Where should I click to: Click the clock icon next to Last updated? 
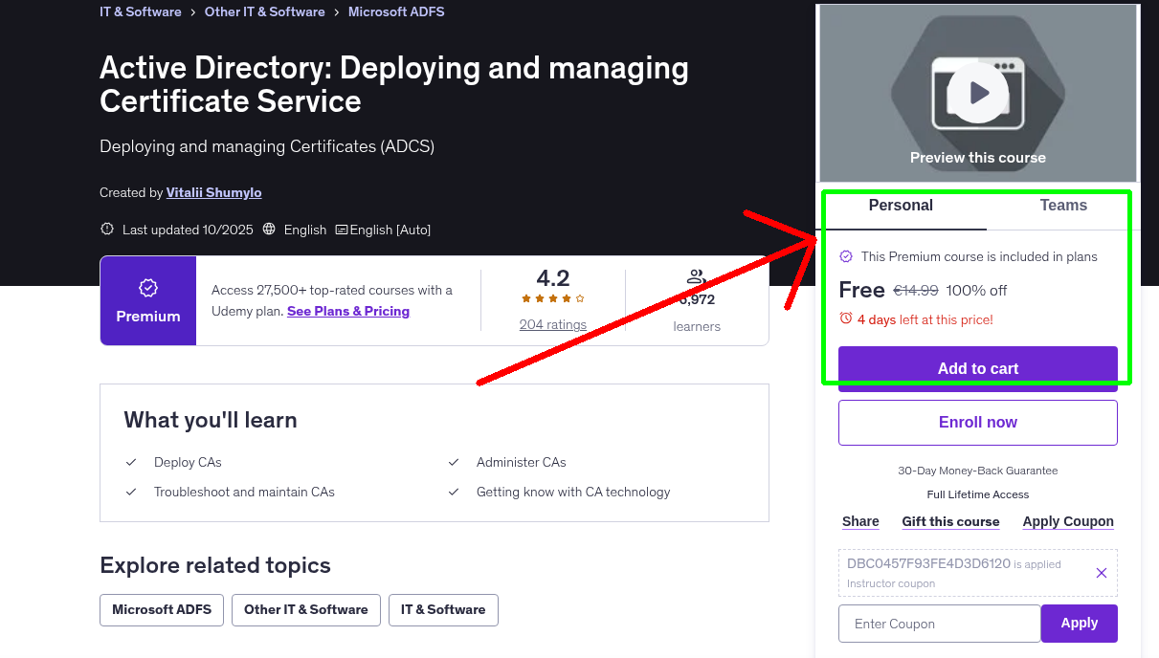[105, 230]
